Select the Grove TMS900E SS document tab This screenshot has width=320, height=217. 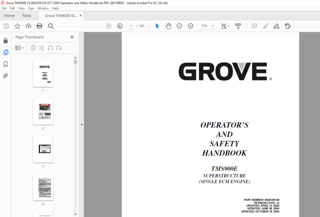coord(61,15)
